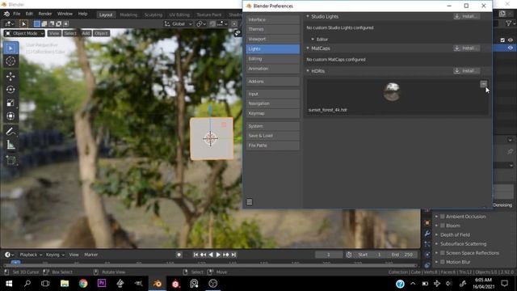Jump to next keyframe

(226, 255)
